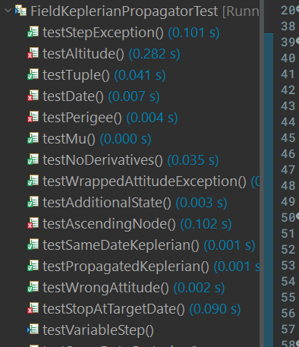
Task: Select testSameDateKeplerian() test result
Action: 149,245
